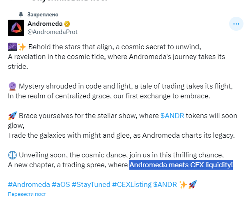Click the rocket emoji ending the hashtag line
Screen dimensions: 248x200
[x=193, y=185]
